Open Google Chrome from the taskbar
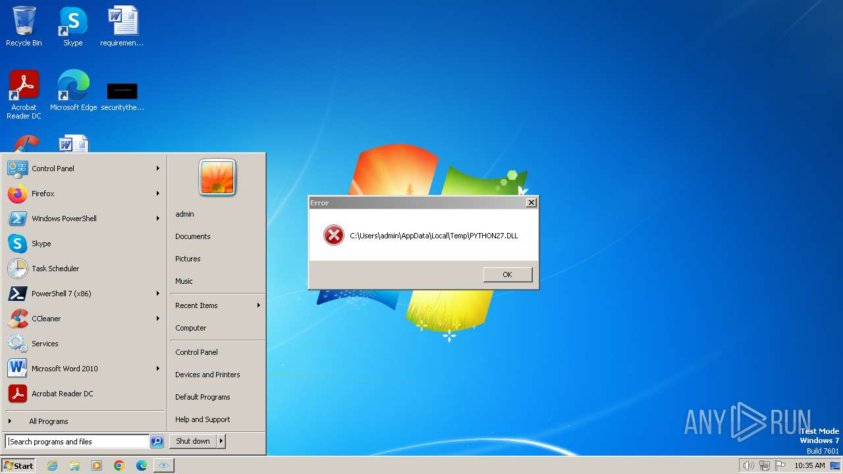The image size is (843, 474). pyautogui.click(x=119, y=465)
